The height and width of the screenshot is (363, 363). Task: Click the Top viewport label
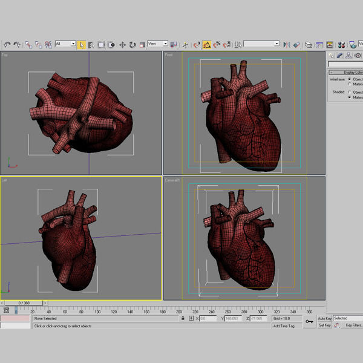coord(4,55)
